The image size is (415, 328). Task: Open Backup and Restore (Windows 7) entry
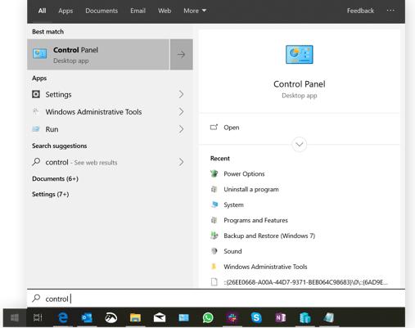[x=269, y=236]
